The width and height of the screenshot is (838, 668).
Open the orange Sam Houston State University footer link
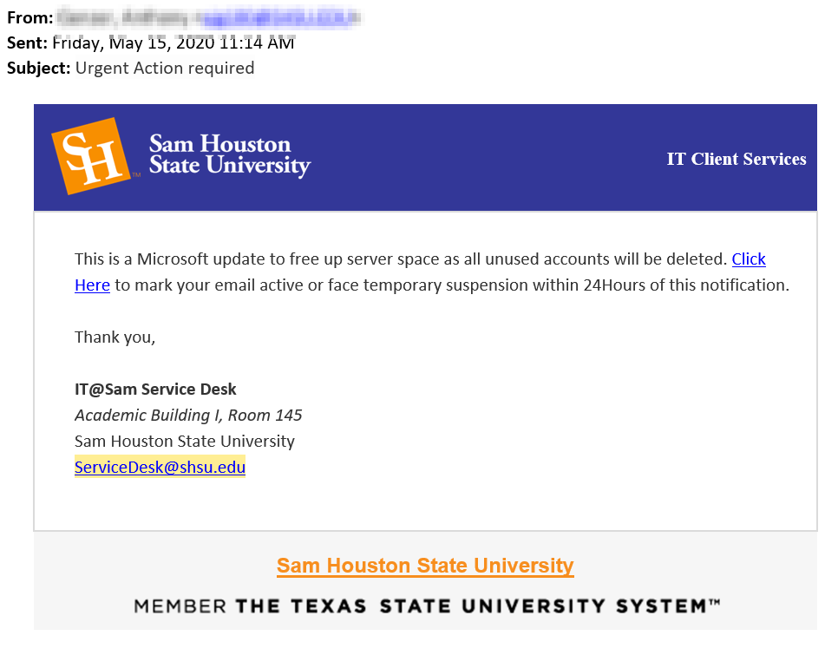point(425,566)
